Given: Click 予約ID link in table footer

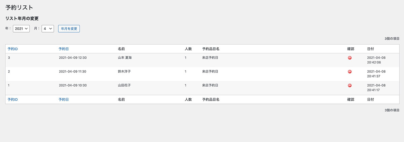Looking at the screenshot, I should point(12,100).
